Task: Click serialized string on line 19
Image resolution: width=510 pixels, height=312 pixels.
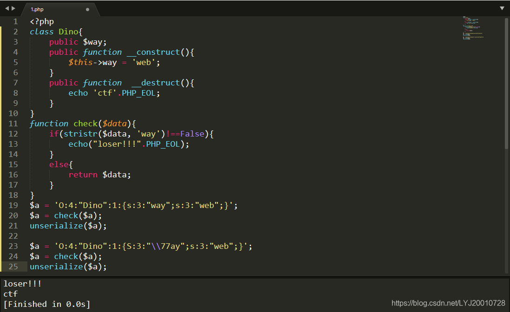Action: click(144, 205)
